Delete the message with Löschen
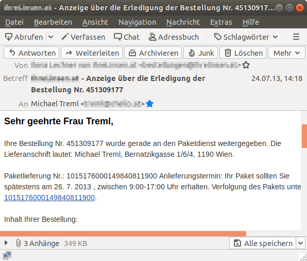The height and width of the screenshot is (261, 307). (x=243, y=53)
